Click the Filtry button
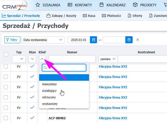The width and height of the screenshot is (167, 123). tap(12, 40)
